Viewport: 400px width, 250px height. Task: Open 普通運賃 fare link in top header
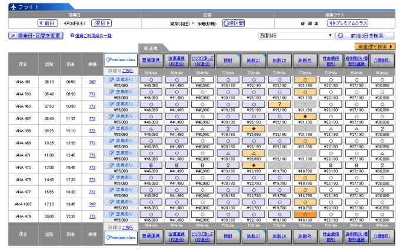point(151,60)
